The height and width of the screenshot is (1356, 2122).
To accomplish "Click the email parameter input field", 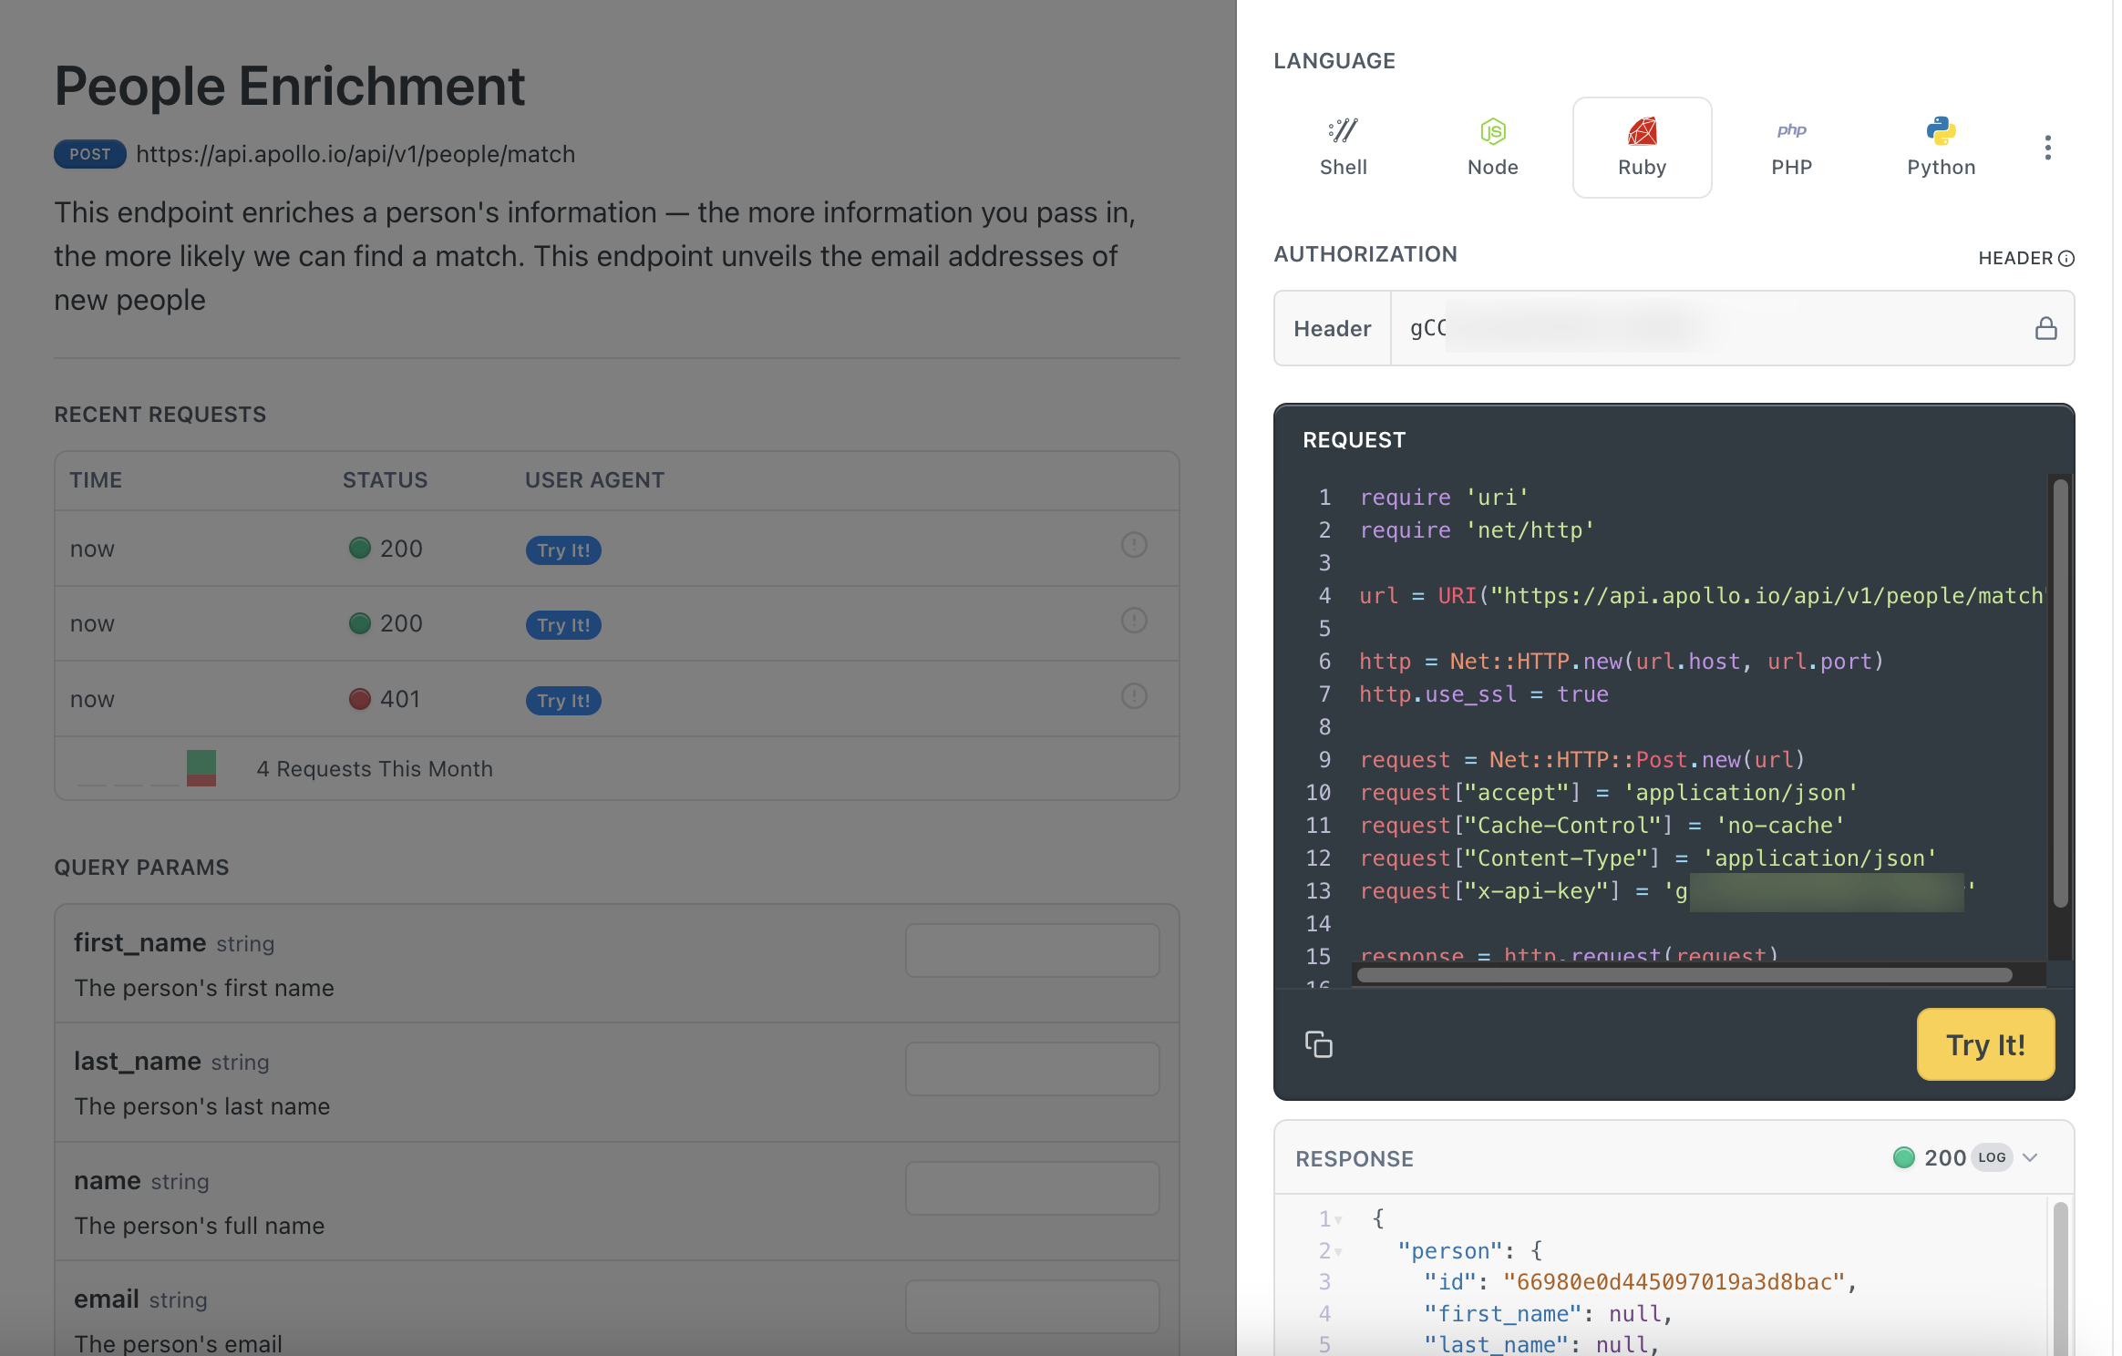I will 1032,1307.
